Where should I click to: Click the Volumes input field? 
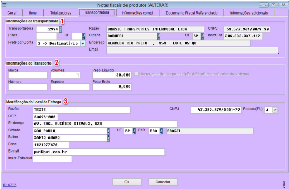(65, 75)
